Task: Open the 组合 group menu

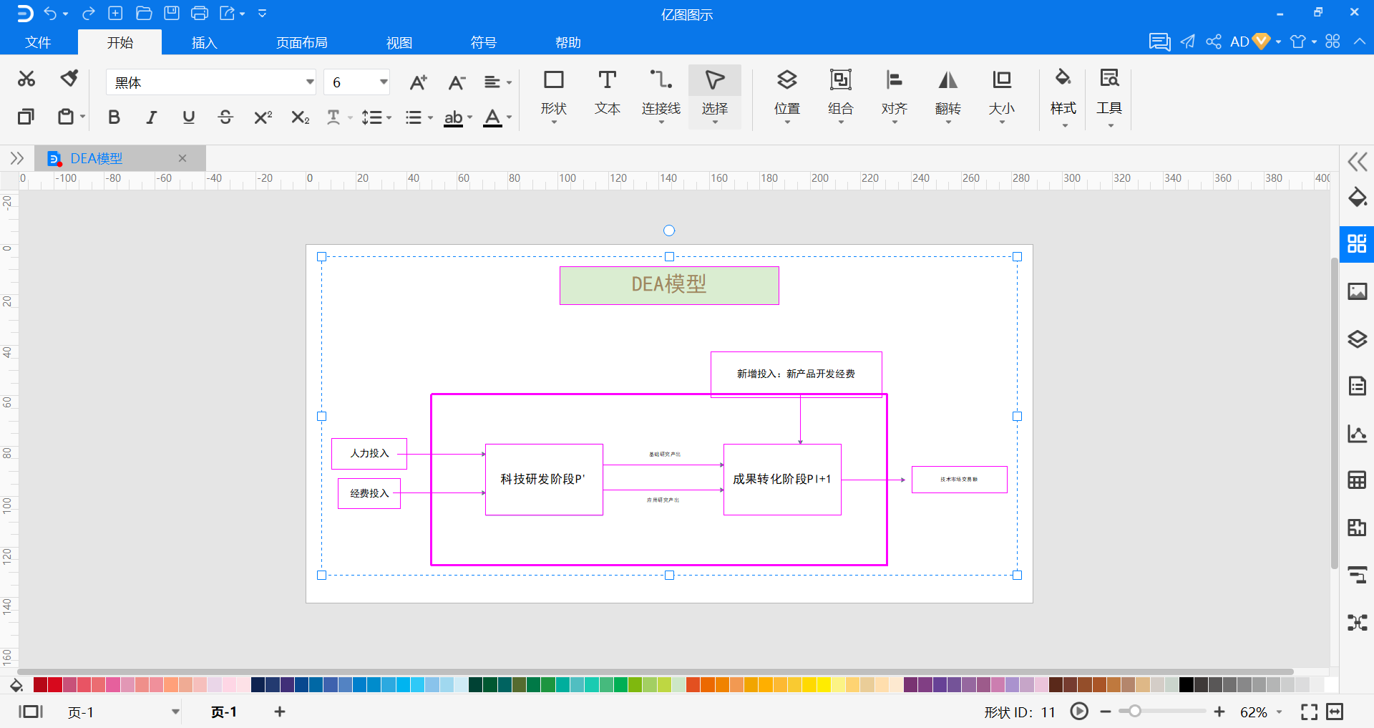Action: [x=840, y=94]
